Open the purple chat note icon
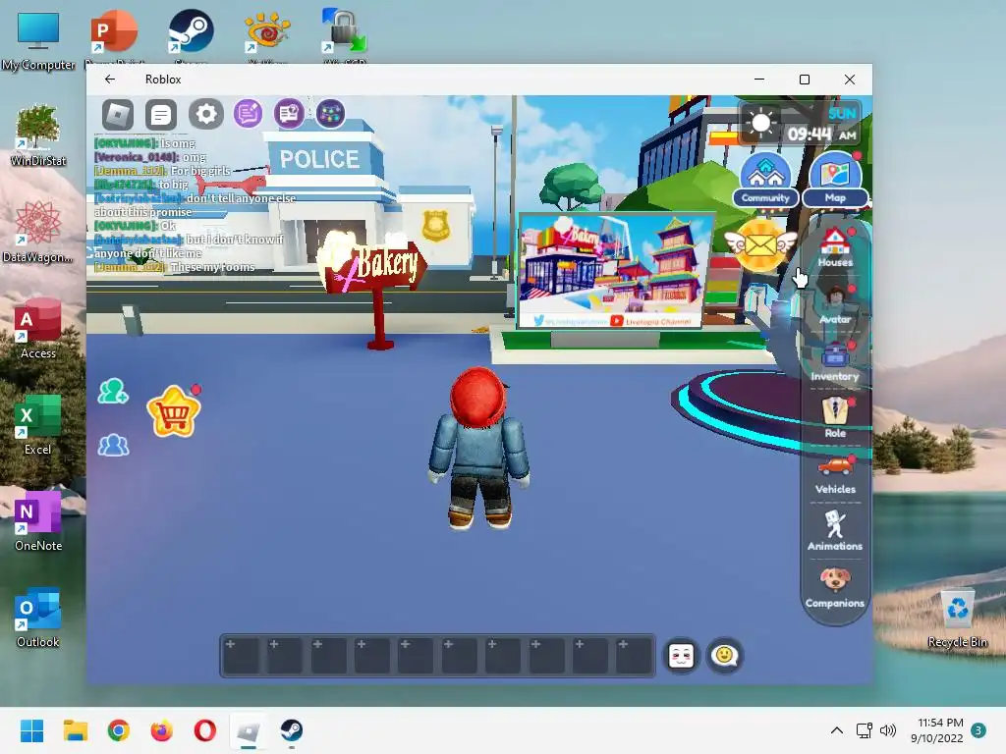This screenshot has width=1006, height=754. point(248,114)
